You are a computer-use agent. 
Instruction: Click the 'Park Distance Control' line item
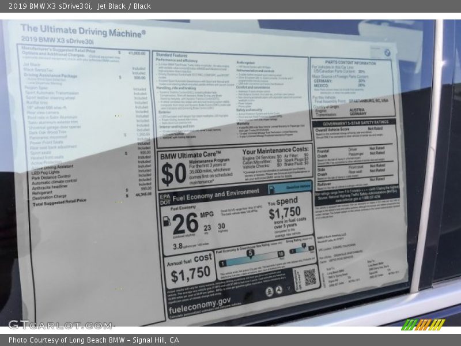tap(51, 177)
